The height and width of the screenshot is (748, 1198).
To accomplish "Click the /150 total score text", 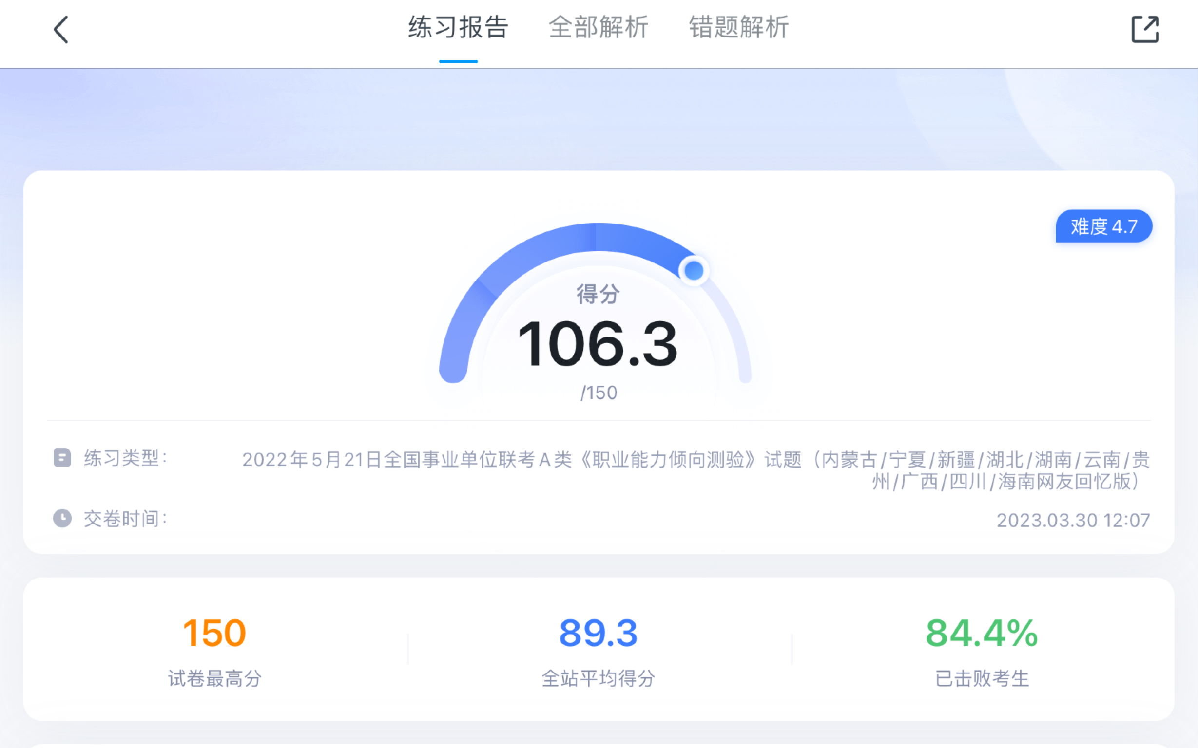I will [x=599, y=393].
